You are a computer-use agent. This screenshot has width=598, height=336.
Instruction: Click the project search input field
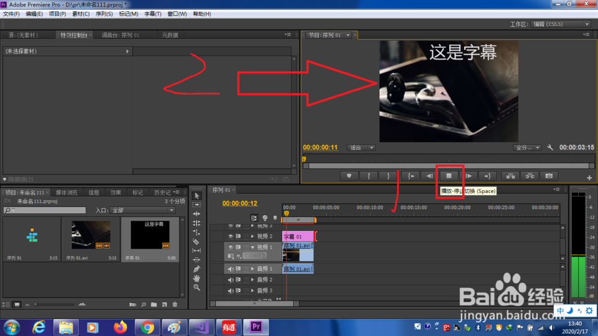tap(45, 210)
